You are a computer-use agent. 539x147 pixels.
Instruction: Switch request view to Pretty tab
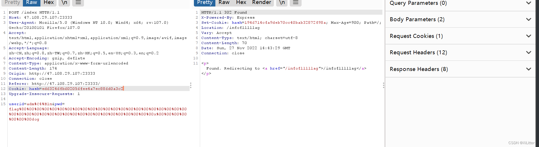coord(12,3)
